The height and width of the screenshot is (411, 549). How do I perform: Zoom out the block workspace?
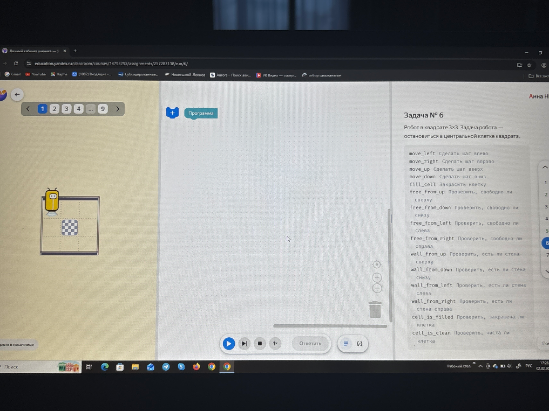point(377,288)
